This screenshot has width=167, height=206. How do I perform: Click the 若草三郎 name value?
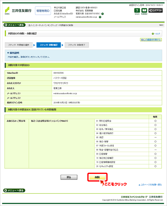coord(57,88)
